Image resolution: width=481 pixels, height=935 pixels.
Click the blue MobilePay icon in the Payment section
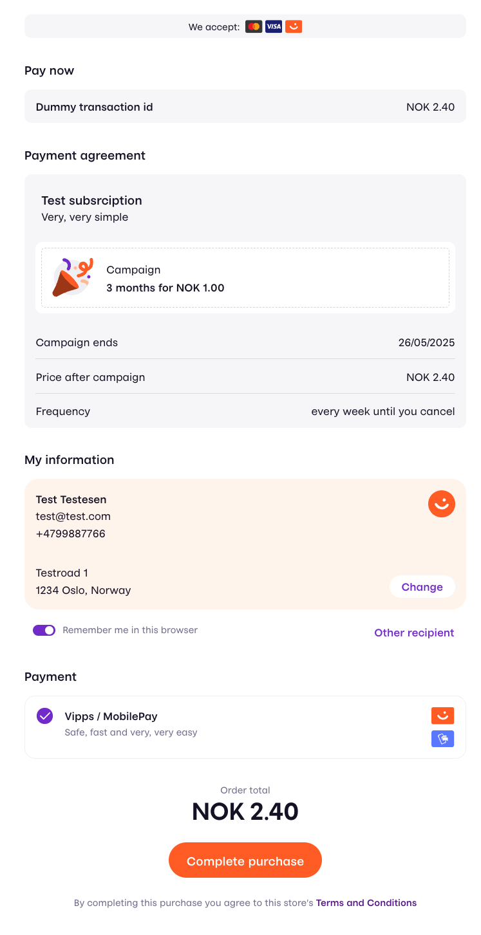pos(442,739)
